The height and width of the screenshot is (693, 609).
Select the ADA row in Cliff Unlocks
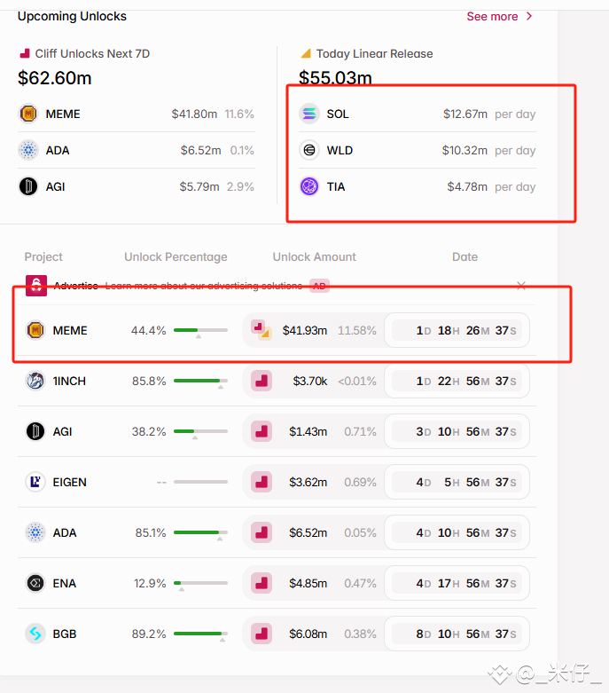tap(137, 150)
